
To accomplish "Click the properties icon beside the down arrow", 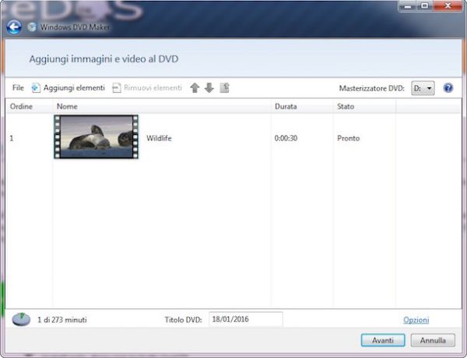I will click(224, 88).
